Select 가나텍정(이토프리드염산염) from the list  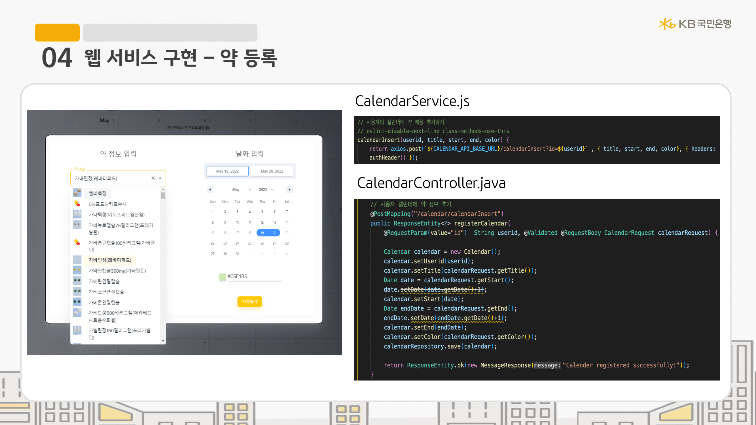coord(117,214)
